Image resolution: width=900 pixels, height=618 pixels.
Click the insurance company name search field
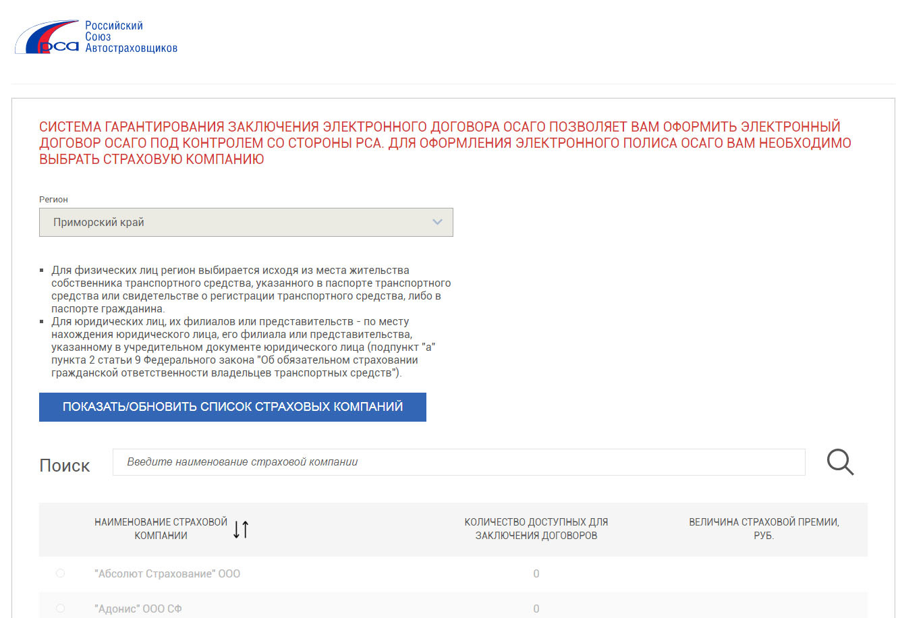coord(459,462)
